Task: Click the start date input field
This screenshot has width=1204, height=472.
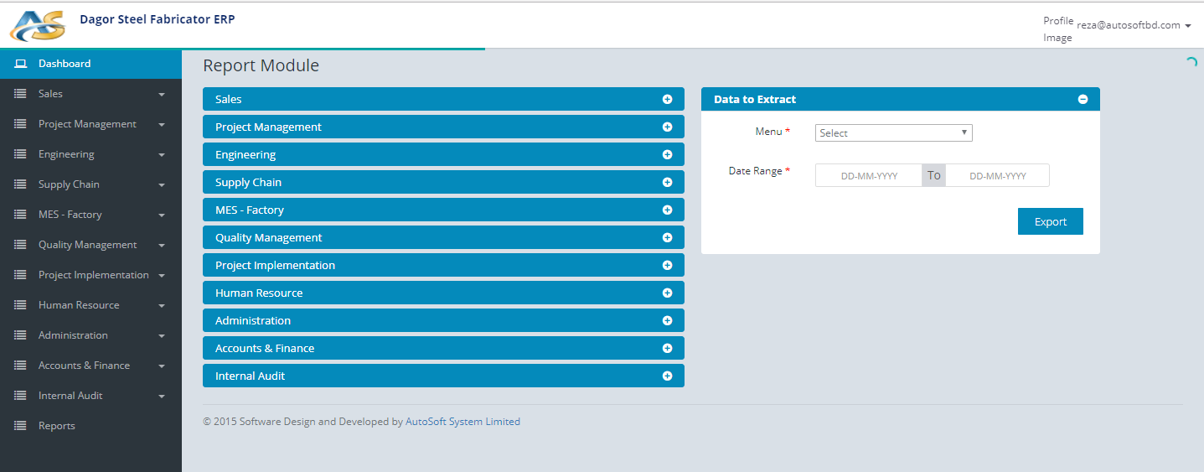Action: point(869,176)
